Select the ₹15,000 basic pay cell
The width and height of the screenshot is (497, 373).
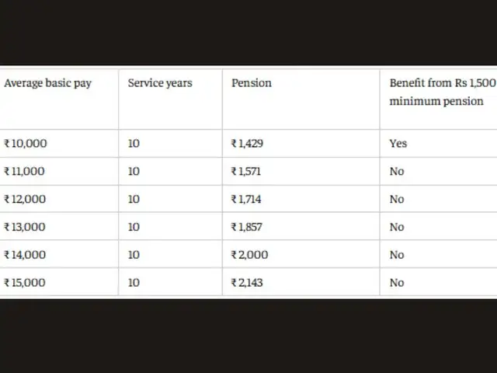25,283
